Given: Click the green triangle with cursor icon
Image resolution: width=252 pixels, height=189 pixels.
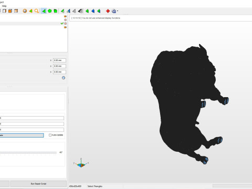Looking at the screenshot, I should click(62, 11).
